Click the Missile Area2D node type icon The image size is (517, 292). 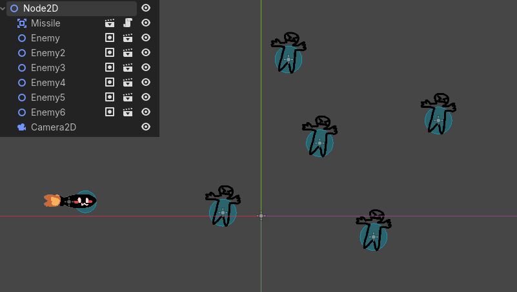pos(22,23)
